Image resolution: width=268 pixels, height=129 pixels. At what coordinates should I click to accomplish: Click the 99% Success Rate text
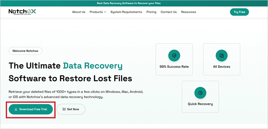[174, 67]
